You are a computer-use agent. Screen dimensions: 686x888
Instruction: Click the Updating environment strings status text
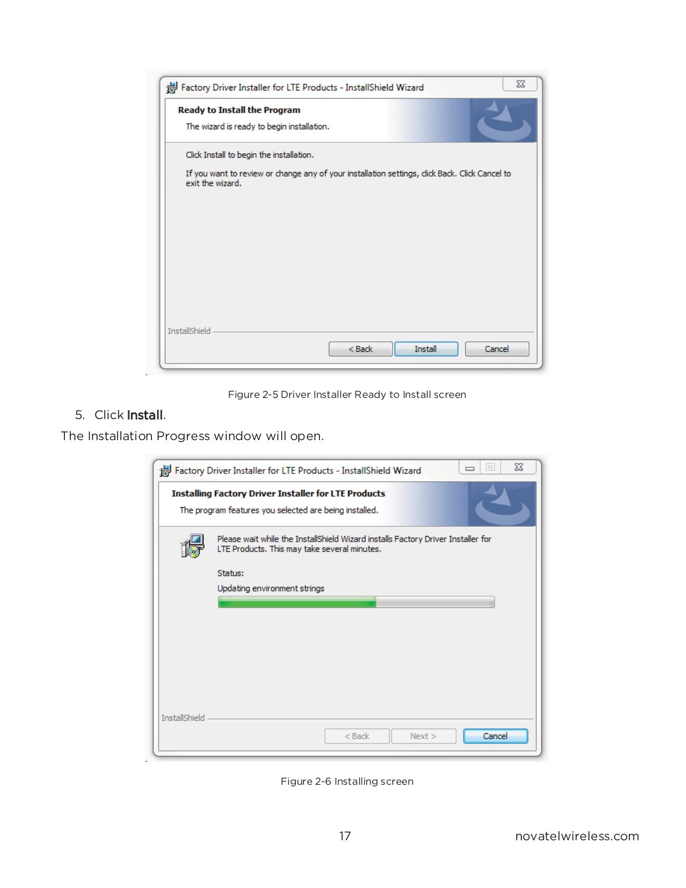point(271,588)
